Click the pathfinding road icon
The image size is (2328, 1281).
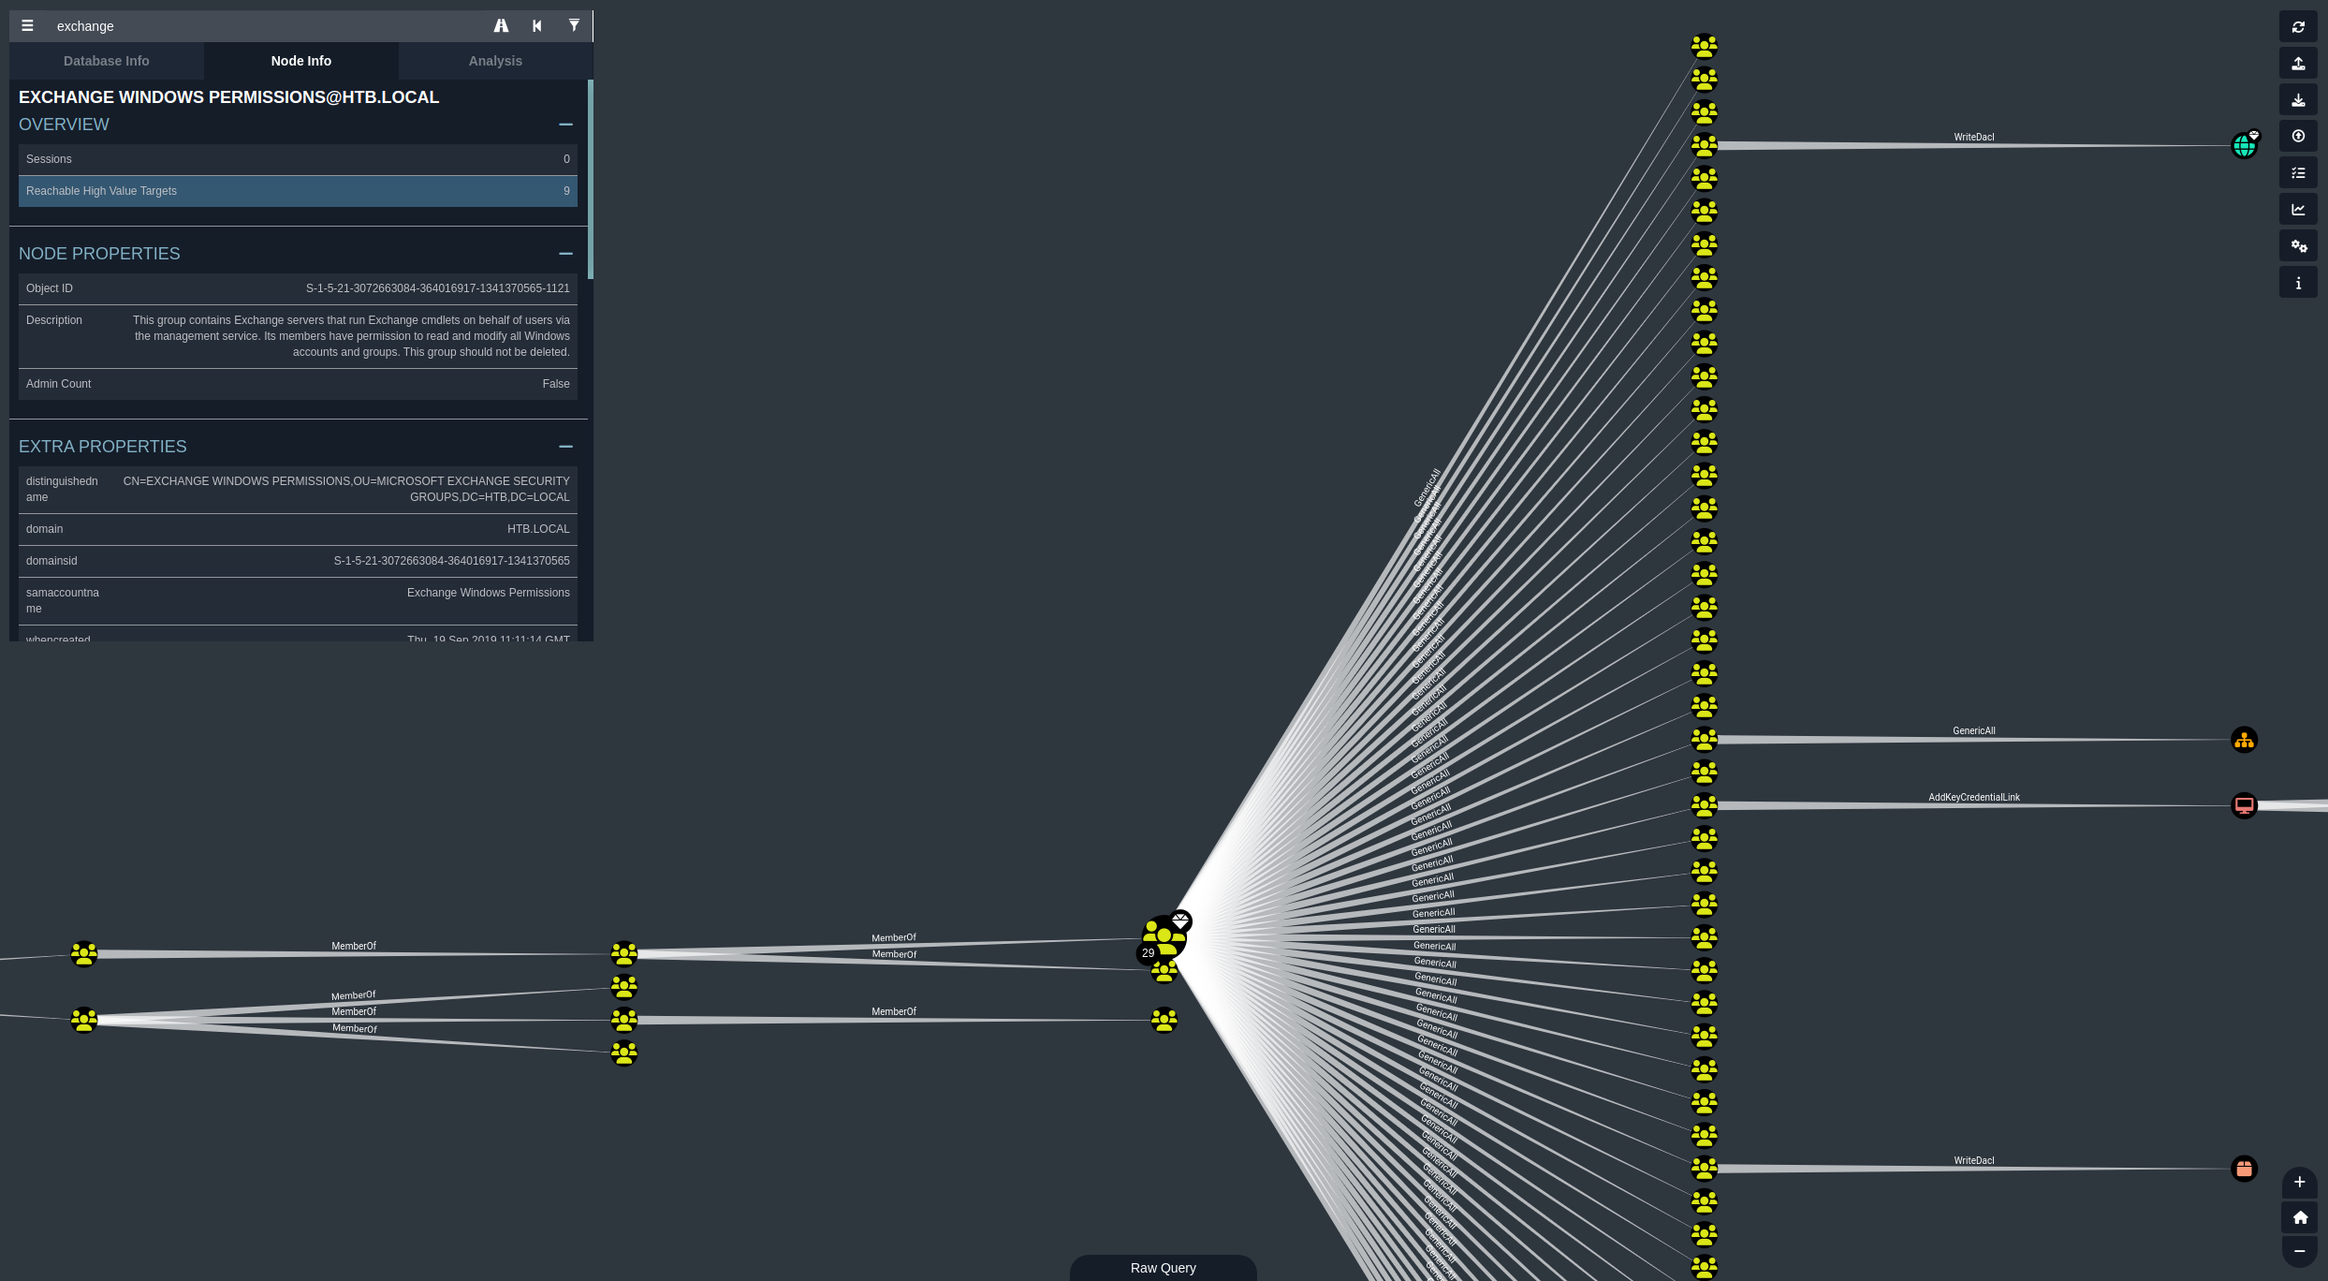coord(502,26)
